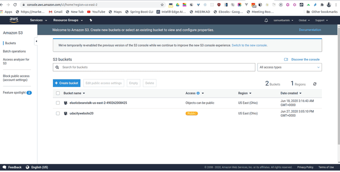Open the Support dropdown menu
The width and height of the screenshot is (340, 172).
pos(322,20)
